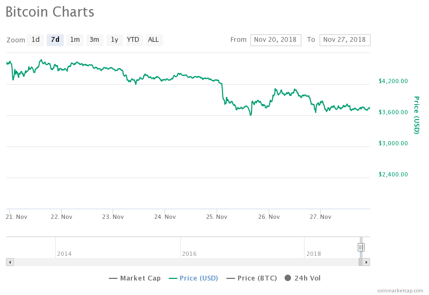Jump to 2014 in the navigator timeline
Viewport: 429px width, 295px height.
[64, 253]
